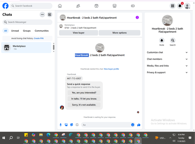
Task: Select the All chats filter
Action: click(x=5, y=31)
